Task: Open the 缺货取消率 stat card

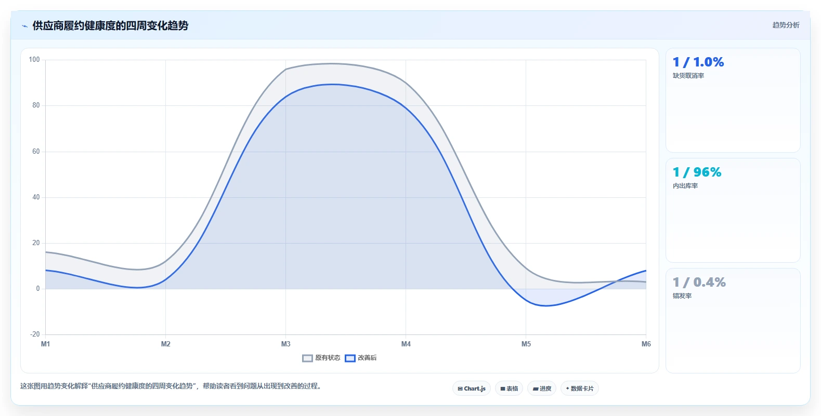Action: (x=733, y=100)
